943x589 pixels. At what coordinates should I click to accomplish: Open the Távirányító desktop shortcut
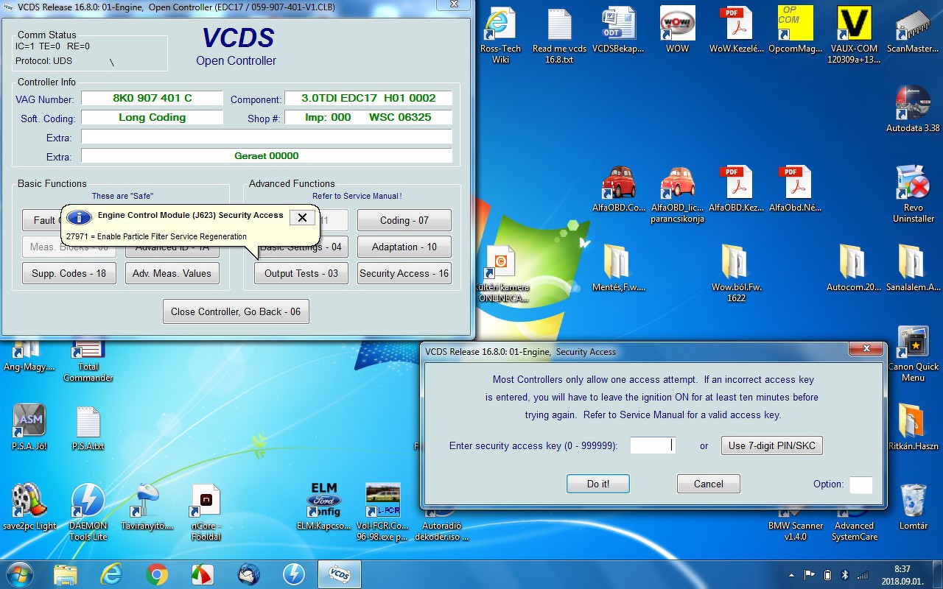pyautogui.click(x=147, y=507)
